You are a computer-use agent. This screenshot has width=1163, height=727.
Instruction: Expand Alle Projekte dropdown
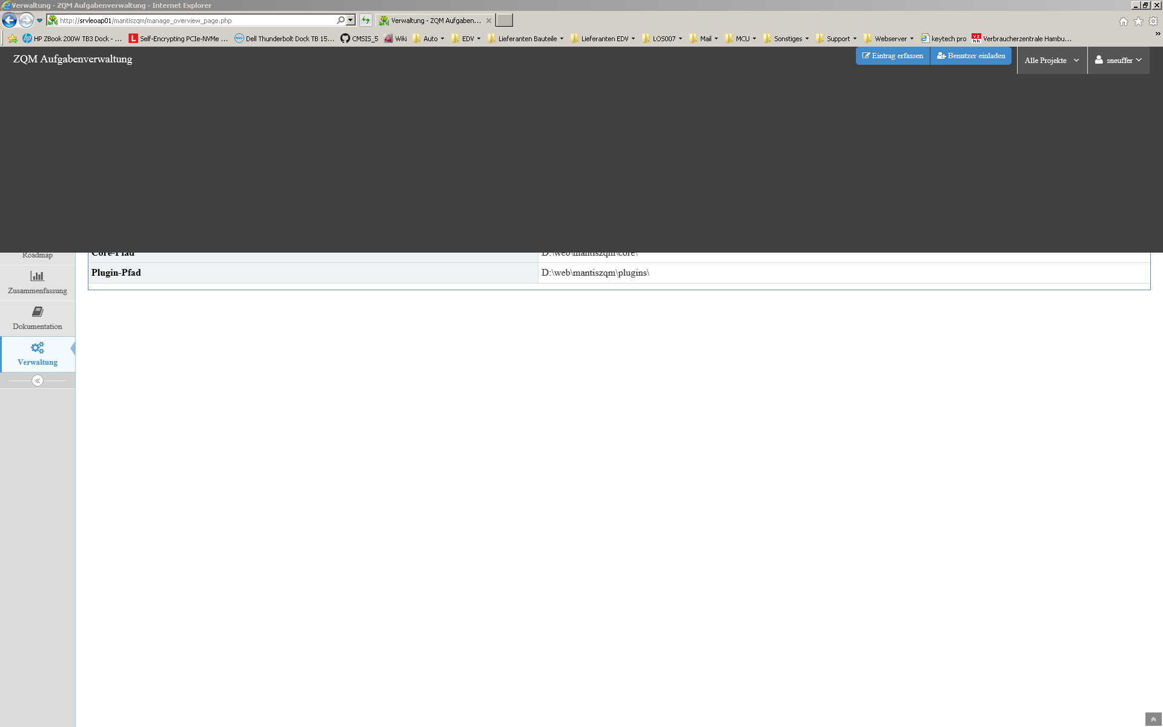coord(1052,61)
